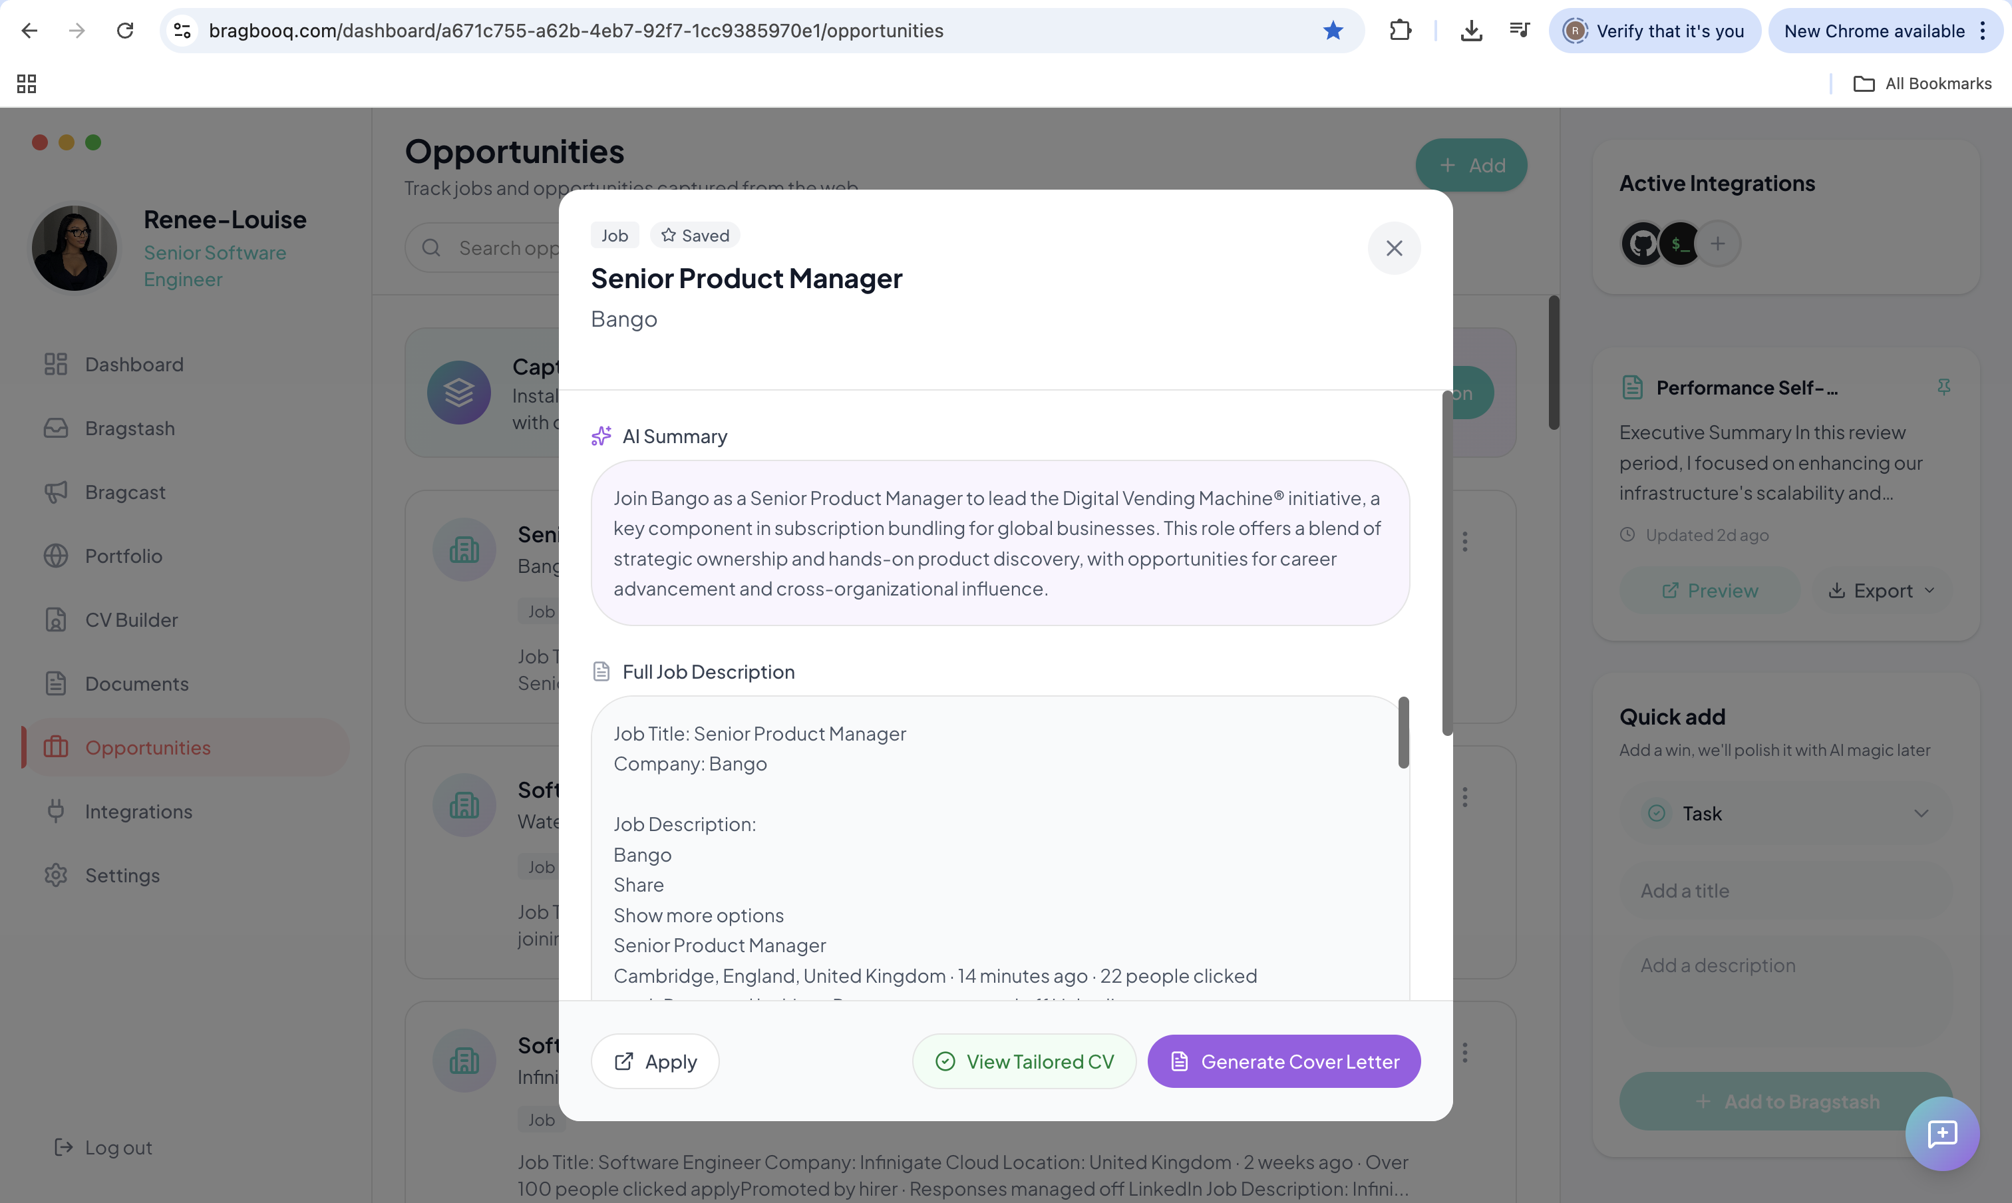
Task: Close the Senior Product Manager dialog
Action: point(1393,248)
